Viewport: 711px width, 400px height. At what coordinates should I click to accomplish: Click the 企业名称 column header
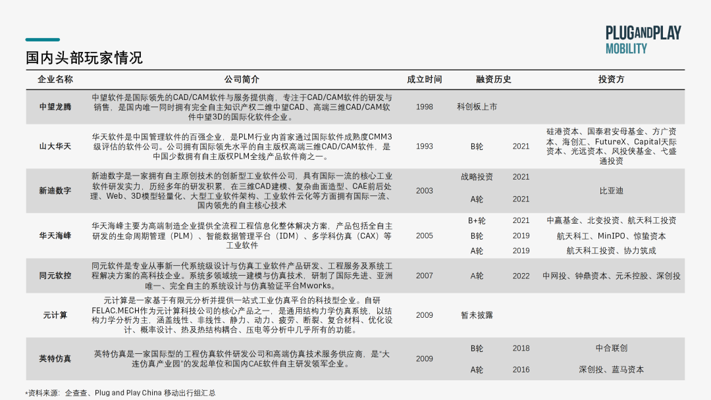[x=55, y=79]
